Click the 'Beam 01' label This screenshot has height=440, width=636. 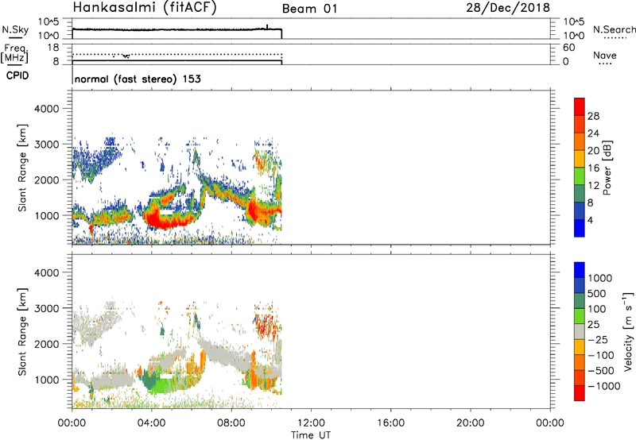[309, 9]
